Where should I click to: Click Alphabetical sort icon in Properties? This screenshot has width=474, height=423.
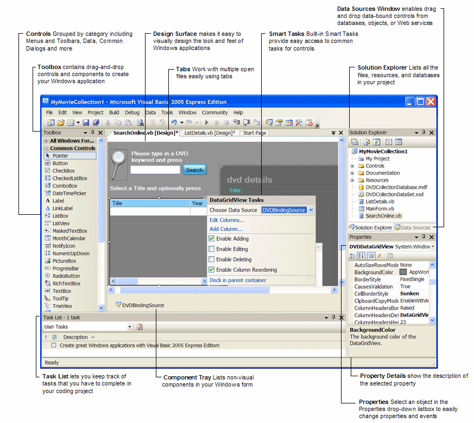[362, 256]
